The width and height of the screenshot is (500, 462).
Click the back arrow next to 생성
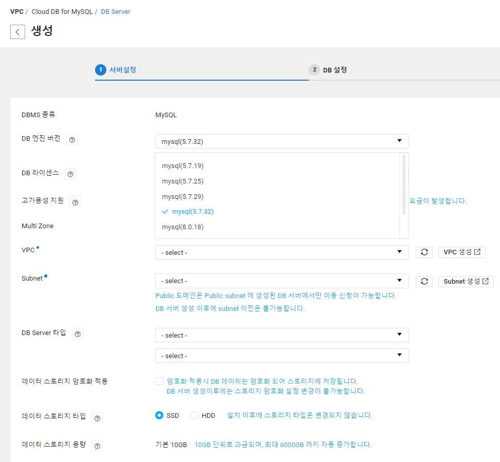click(17, 31)
